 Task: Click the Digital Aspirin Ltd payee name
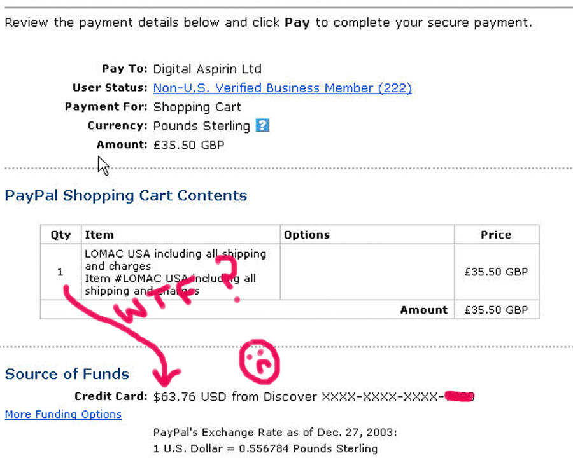pyautogui.click(x=207, y=69)
